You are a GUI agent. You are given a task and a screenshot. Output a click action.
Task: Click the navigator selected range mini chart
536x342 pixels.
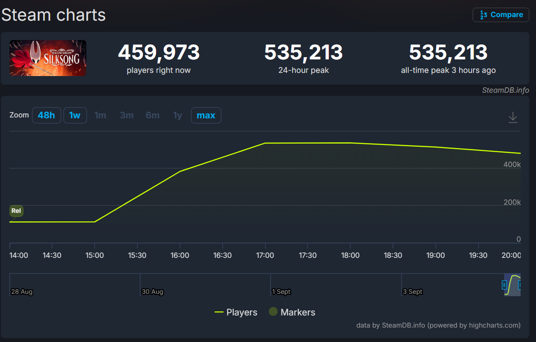512,284
